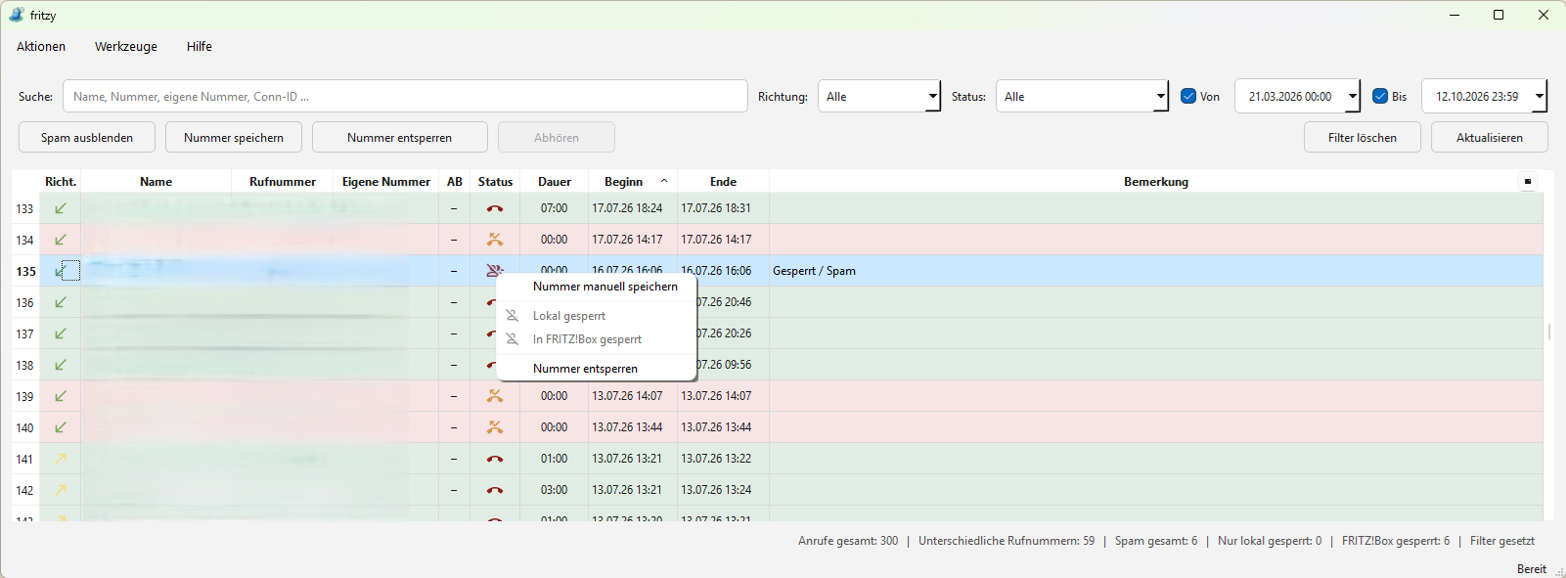
Task: Click the fritzy app icon in the title bar
Action: click(17, 15)
